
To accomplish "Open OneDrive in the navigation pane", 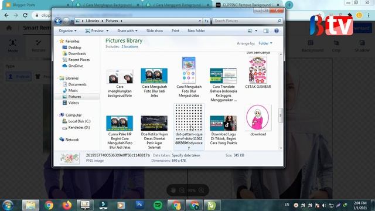I will (x=76, y=66).
